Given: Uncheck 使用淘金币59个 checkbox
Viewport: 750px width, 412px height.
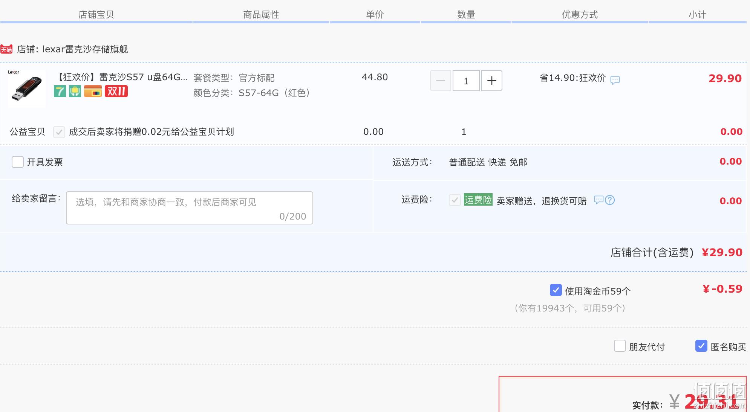Looking at the screenshot, I should (556, 290).
